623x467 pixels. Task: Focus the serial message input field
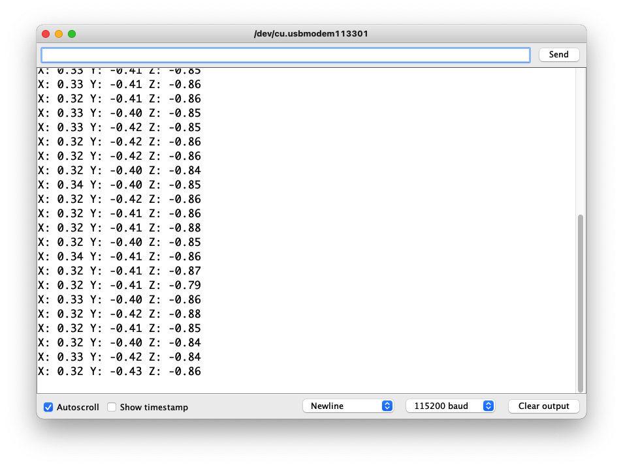[x=285, y=55]
